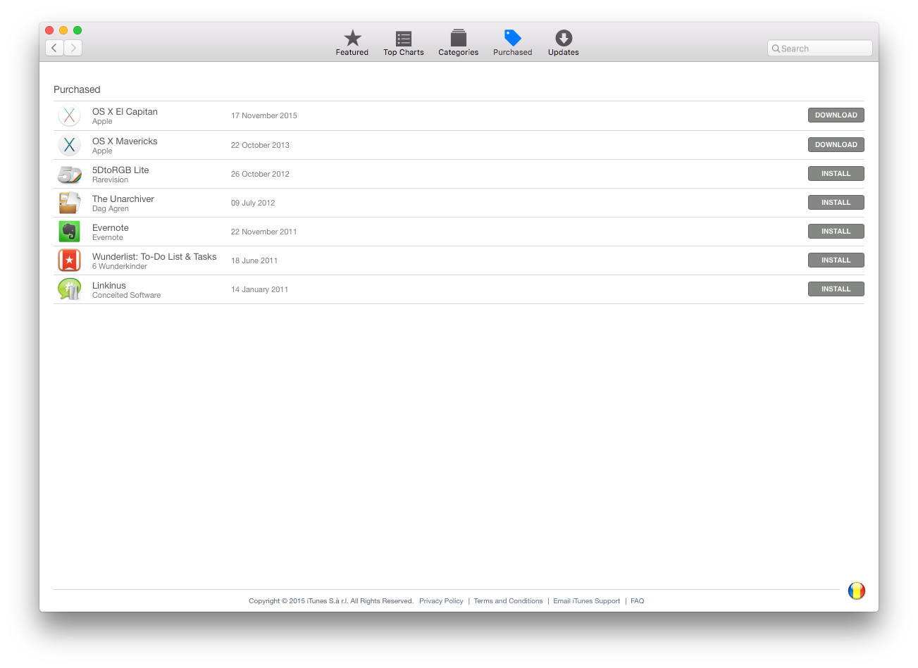Click the date 14 January 2011
The width and height of the screenshot is (918, 668).
(259, 289)
